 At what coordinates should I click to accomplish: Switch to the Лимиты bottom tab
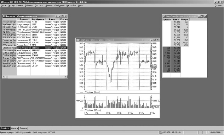(x=23, y=128)
